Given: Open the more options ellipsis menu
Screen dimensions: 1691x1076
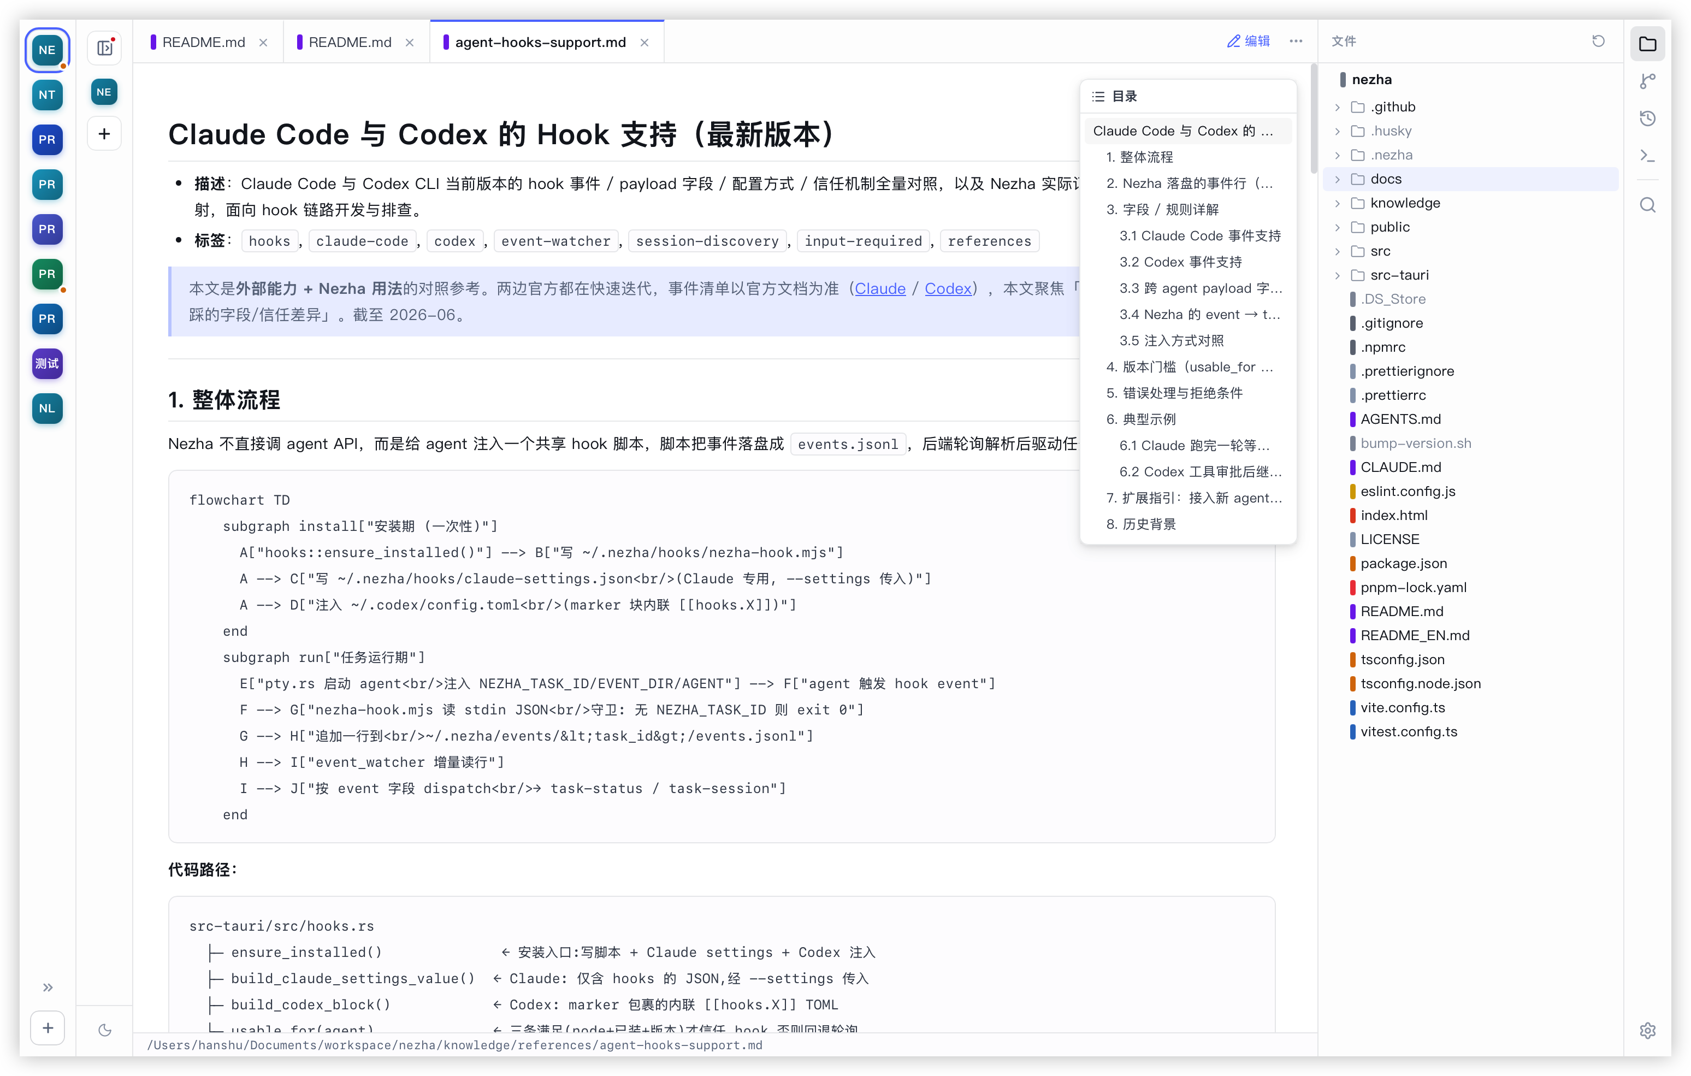Looking at the screenshot, I should point(1296,42).
